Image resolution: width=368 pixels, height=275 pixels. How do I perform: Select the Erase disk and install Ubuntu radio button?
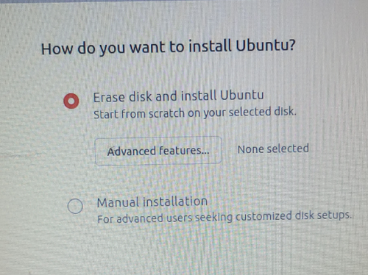[71, 101]
